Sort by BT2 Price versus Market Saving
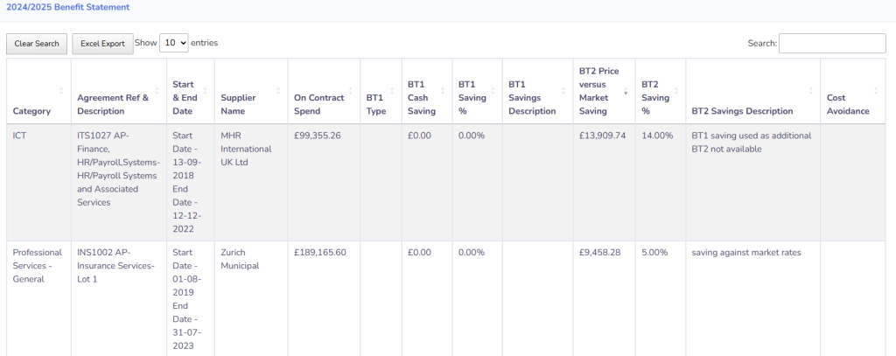This screenshot has height=356, width=896. click(x=626, y=91)
